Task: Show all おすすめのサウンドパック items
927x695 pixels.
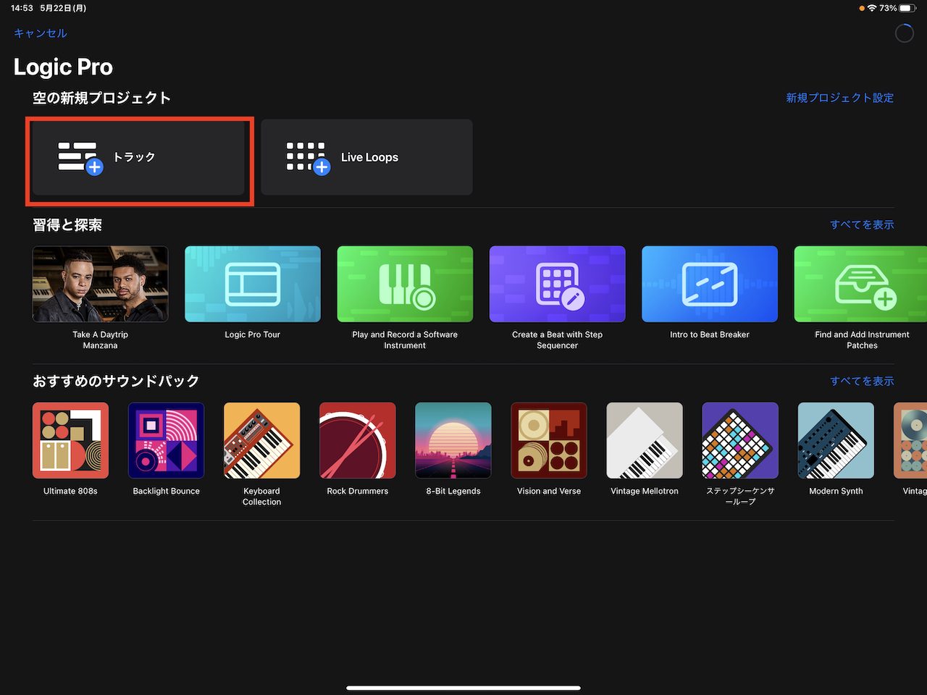Action: pyautogui.click(x=862, y=381)
